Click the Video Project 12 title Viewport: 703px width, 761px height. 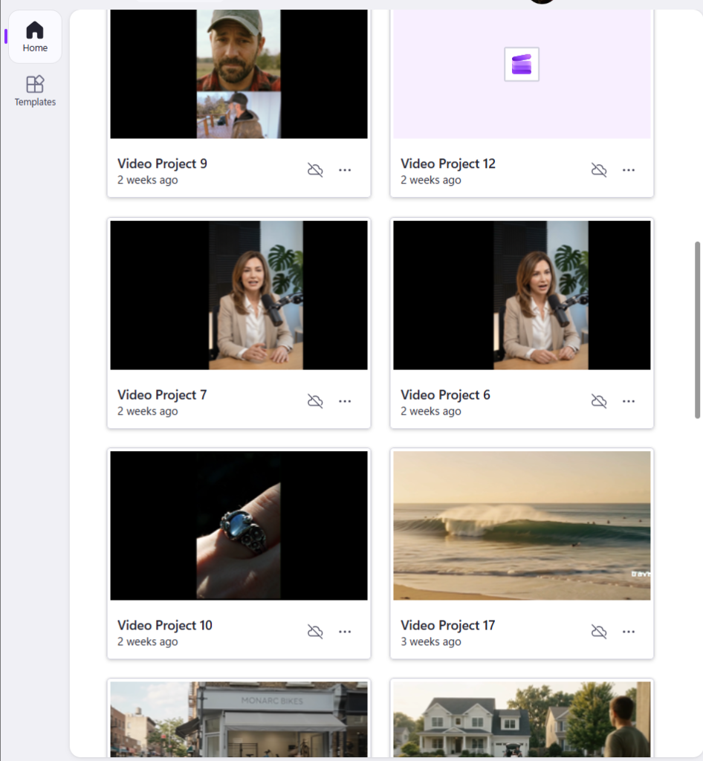(448, 163)
